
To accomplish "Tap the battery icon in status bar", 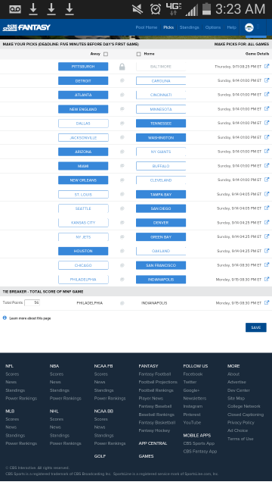I will pos(206,9).
